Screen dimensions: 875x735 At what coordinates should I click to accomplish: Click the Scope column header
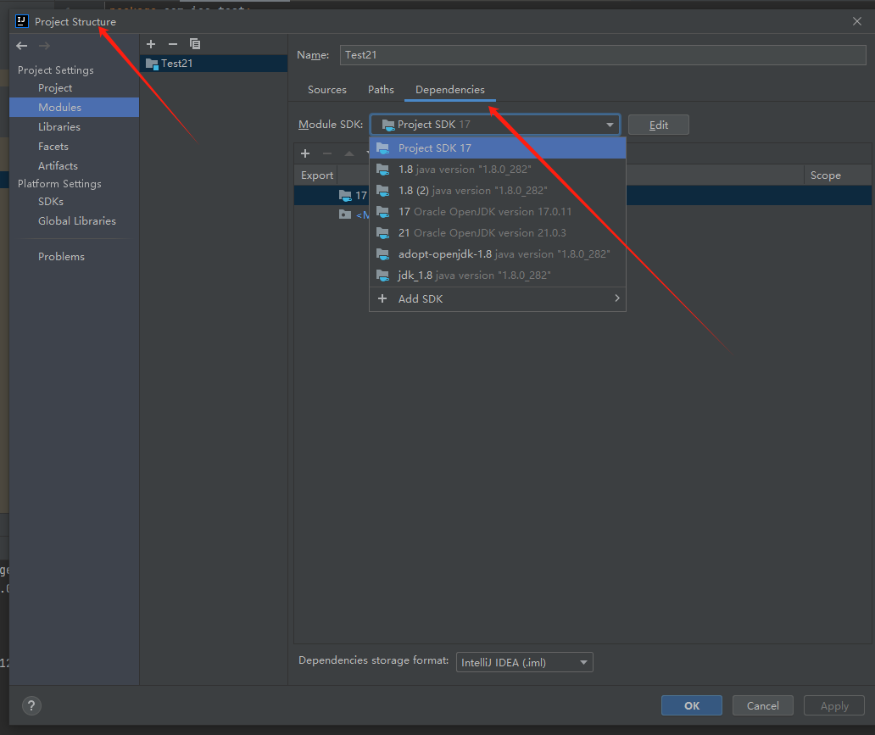tap(825, 175)
